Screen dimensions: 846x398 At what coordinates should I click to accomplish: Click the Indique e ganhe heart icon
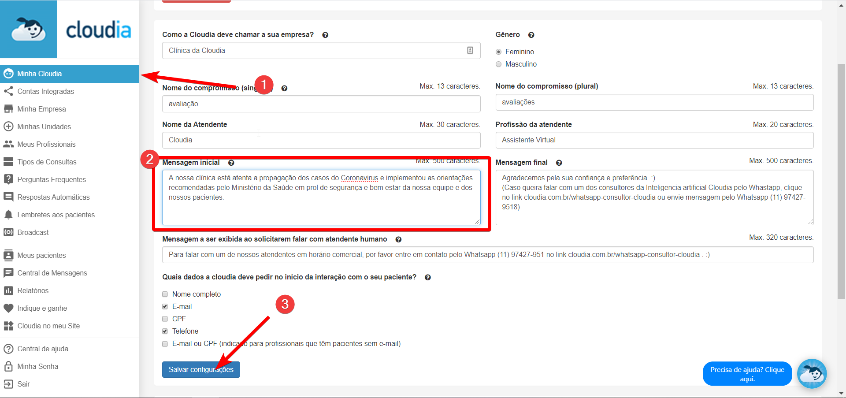tap(8, 308)
